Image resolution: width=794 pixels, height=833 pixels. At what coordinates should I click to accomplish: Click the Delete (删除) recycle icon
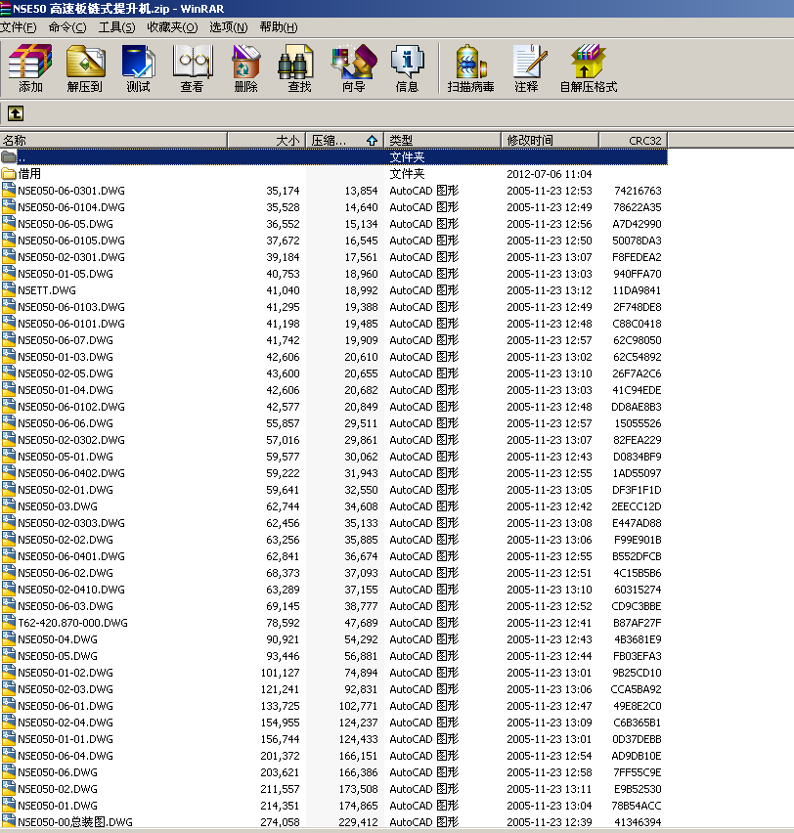pos(245,62)
